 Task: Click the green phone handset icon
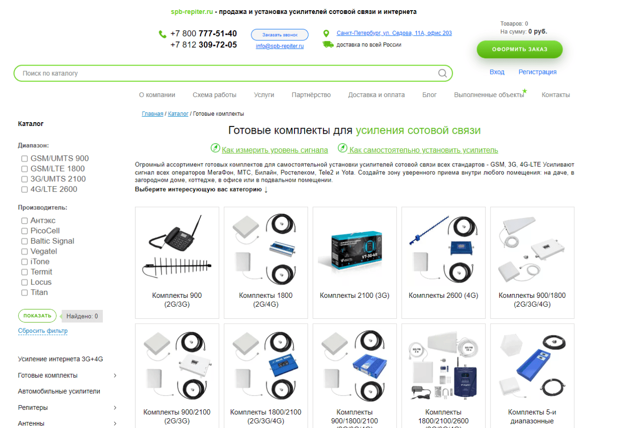tap(162, 34)
